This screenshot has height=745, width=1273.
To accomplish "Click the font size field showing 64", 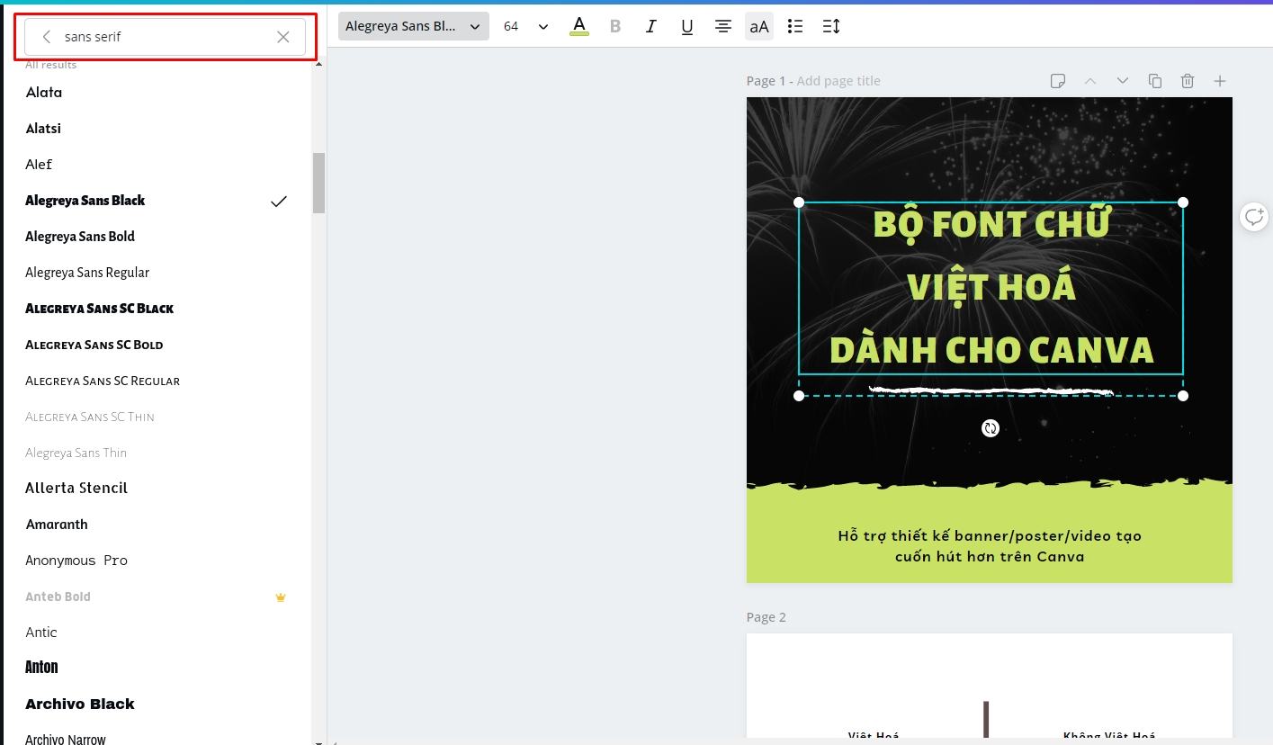I will (511, 27).
